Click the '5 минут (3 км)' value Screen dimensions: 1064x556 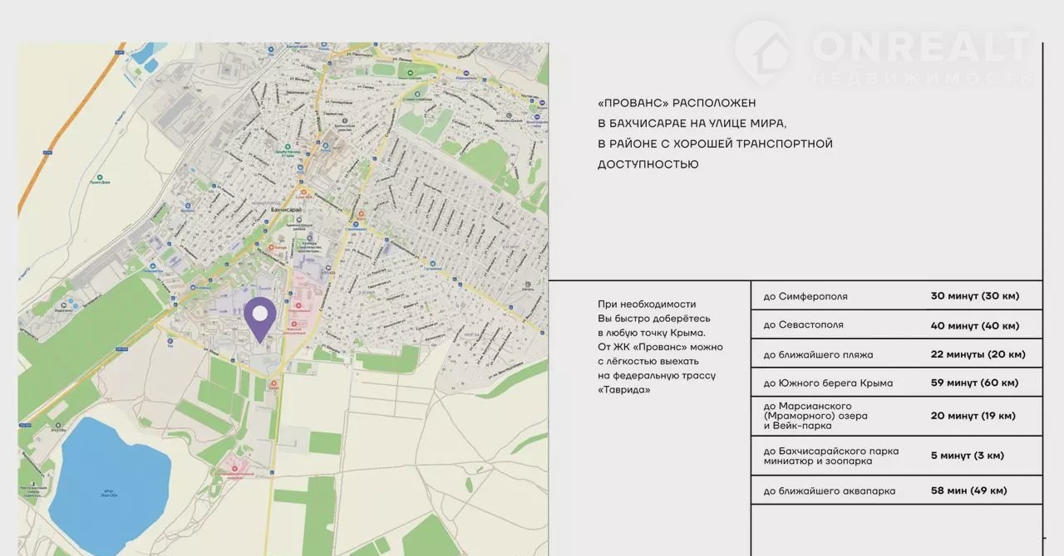click(x=967, y=455)
